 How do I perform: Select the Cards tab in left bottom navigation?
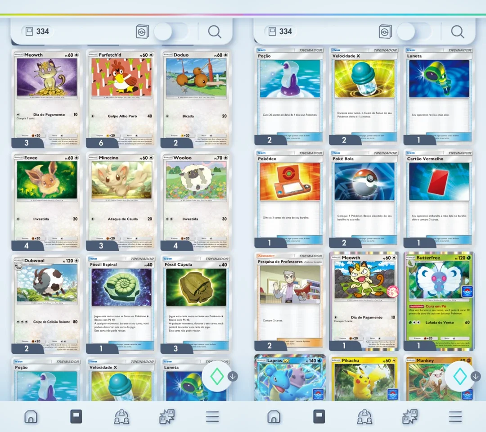76,417
